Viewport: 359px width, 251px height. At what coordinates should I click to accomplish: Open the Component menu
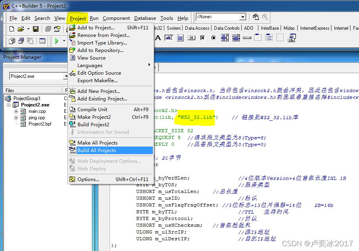tap(116, 18)
